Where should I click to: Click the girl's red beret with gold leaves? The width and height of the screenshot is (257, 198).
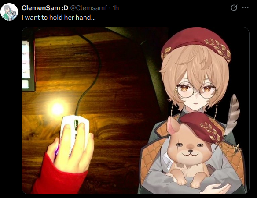pos(196,43)
